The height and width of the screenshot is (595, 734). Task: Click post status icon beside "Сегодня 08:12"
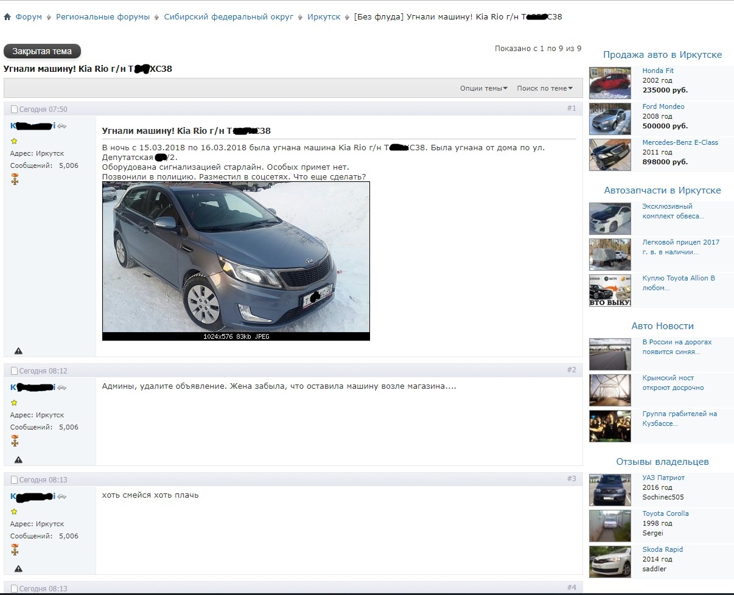click(x=15, y=371)
